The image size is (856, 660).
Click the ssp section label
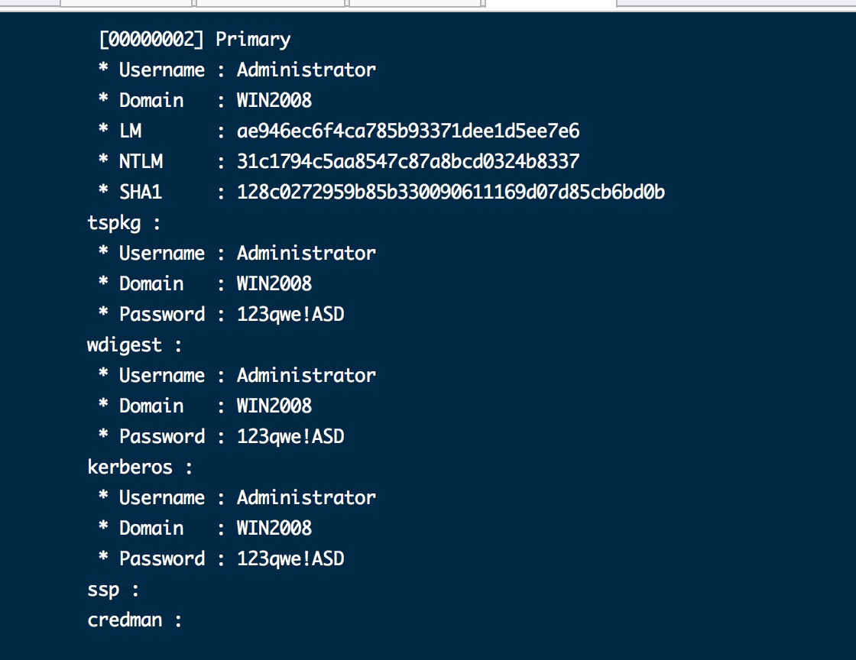103,590
